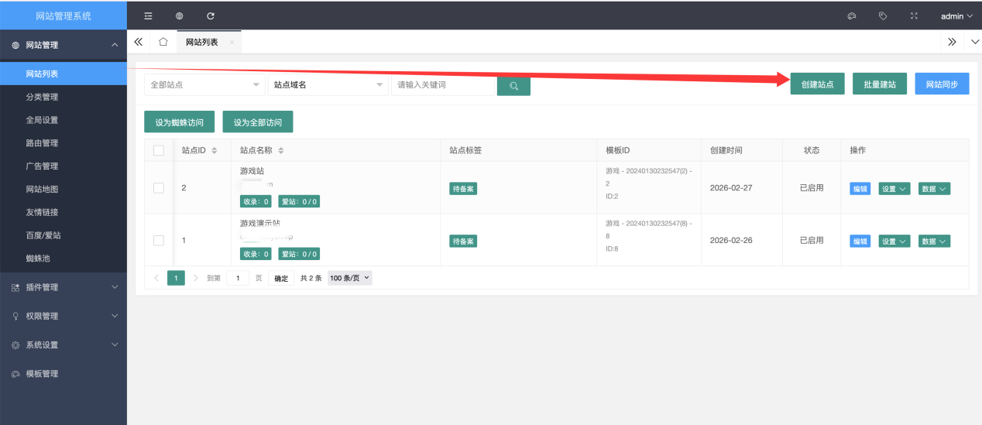The width and height of the screenshot is (982, 425).
Task: Open 数据 dropdown for site ID 2
Action: point(934,188)
